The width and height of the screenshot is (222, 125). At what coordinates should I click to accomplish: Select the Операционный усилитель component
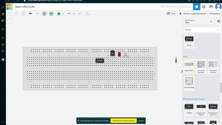tap(213, 109)
